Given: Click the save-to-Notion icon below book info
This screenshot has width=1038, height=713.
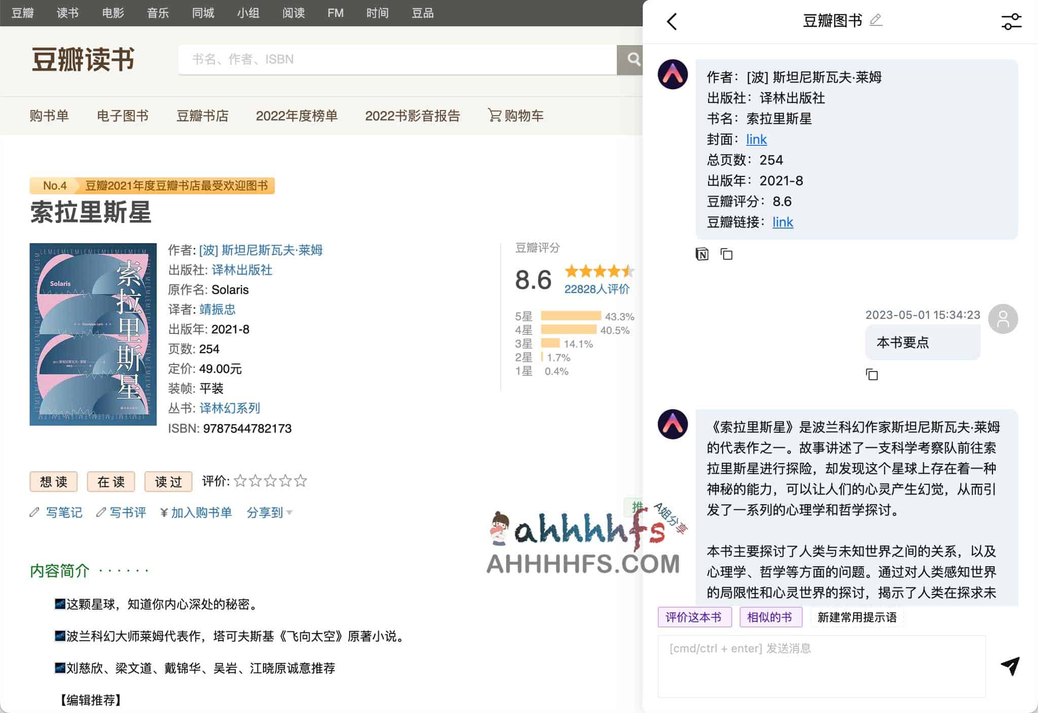Looking at the screenshot, I should (x=702, y=254).
